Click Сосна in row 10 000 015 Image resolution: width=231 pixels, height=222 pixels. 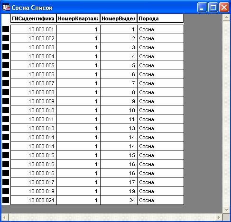(160, 155)
